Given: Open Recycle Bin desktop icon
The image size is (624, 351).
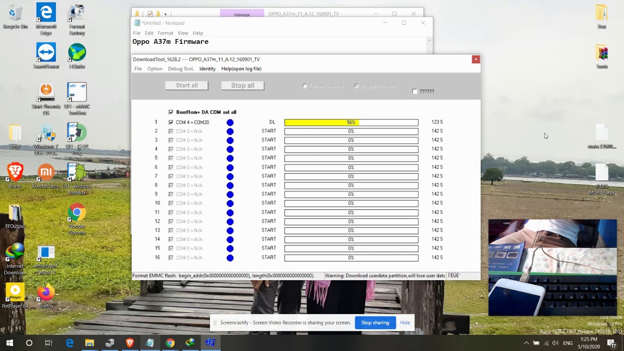Looking at the screenshot, I should (x=15, y=17).
